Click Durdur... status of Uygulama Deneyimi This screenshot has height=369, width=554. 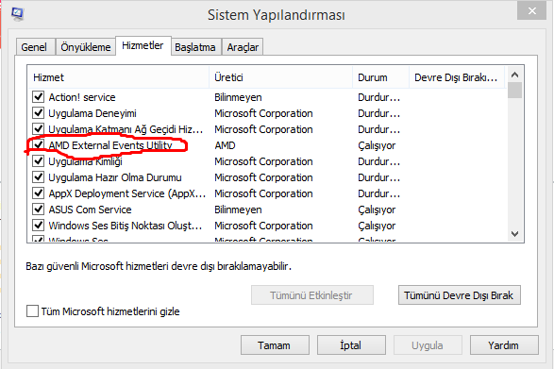coord(378,113)
